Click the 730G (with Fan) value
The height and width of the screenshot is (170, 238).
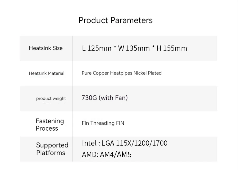(x=104, y=98)
